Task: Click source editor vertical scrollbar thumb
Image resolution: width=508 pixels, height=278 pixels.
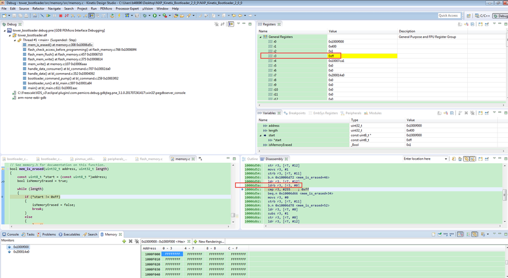Action: pyautogui.click(x=233, y=215)
